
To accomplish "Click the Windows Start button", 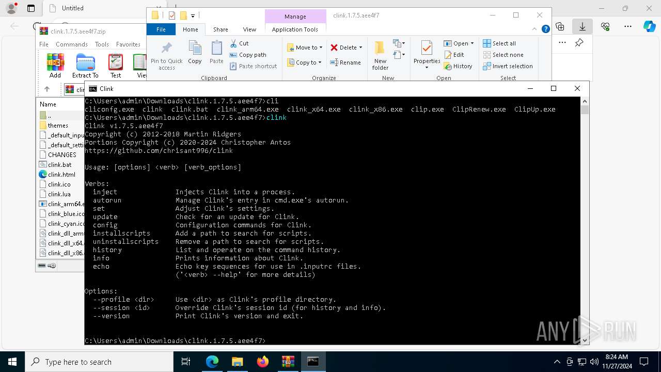I will coord(12,362).
